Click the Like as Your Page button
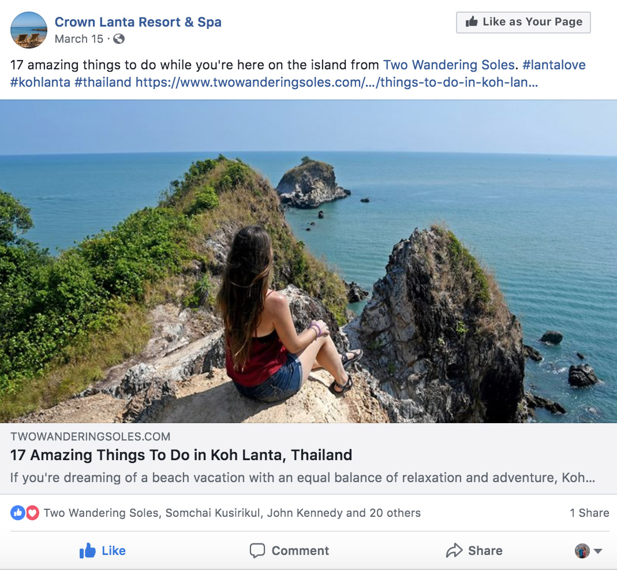 523,23
